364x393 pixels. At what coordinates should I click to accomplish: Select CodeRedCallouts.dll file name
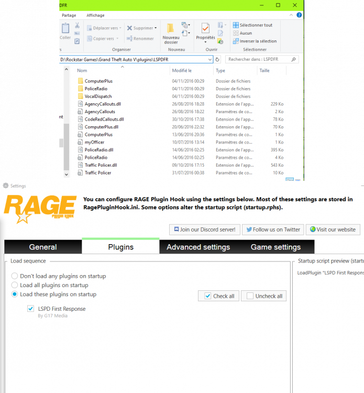pos(104,119)
